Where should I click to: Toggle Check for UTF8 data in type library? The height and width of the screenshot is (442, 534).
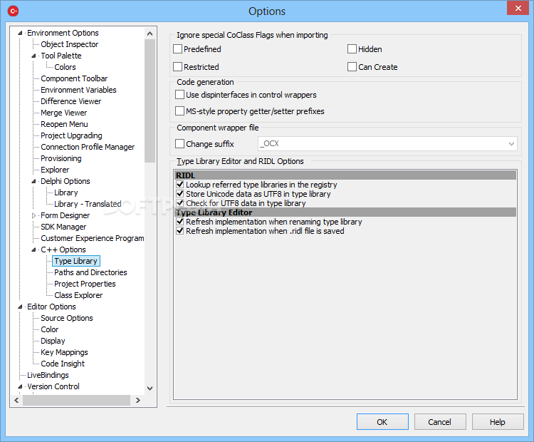(180, 203)
